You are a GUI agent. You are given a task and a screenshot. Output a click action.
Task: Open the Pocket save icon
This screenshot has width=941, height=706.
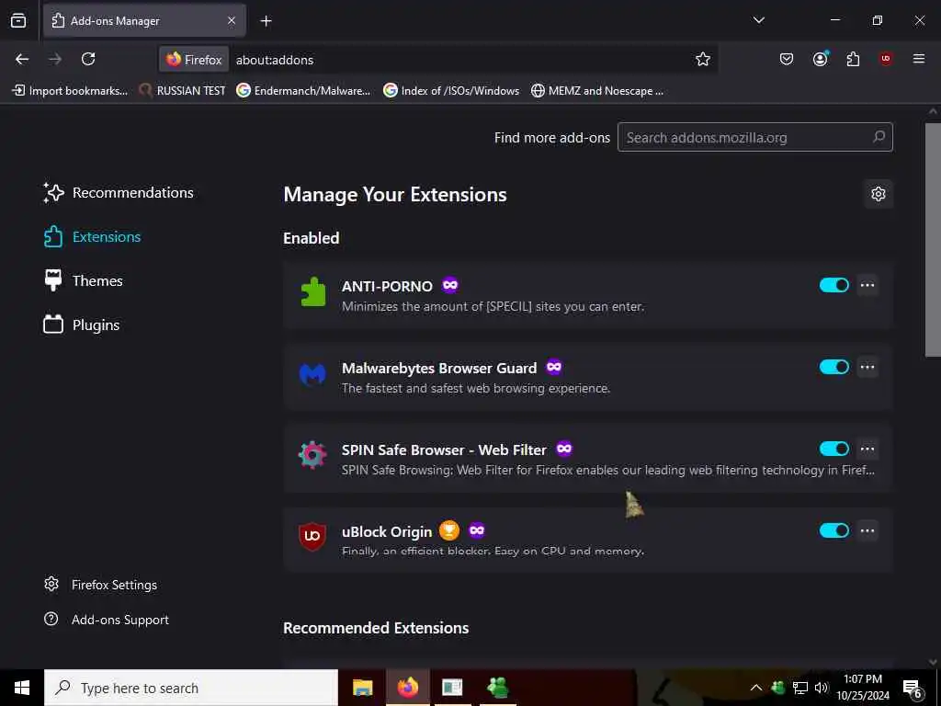click(787, 59)
